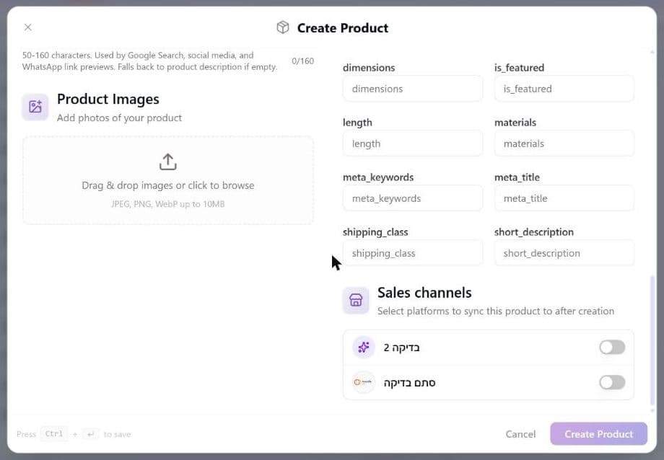Focus the is_featured input field
This screenshot has height=460, width=664.
click(x=564, y=89)
